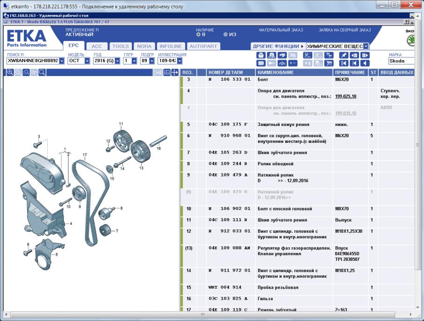Select the 'ИЗ' availability radio button
Viewport: 424px width, 321px height.
pyautogui.click(x=225, y=35)
